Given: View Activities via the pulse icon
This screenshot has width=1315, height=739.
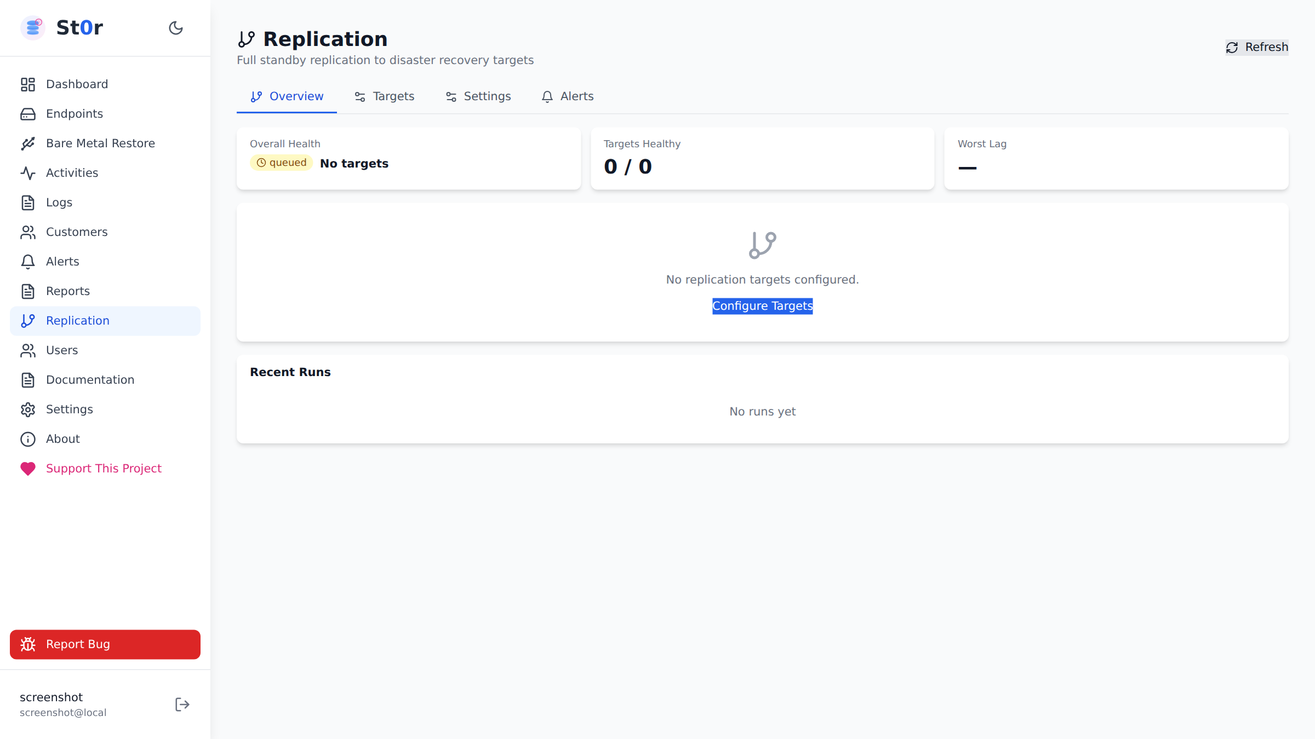Looking at the screenshot, I should click(x=28, y=173).
